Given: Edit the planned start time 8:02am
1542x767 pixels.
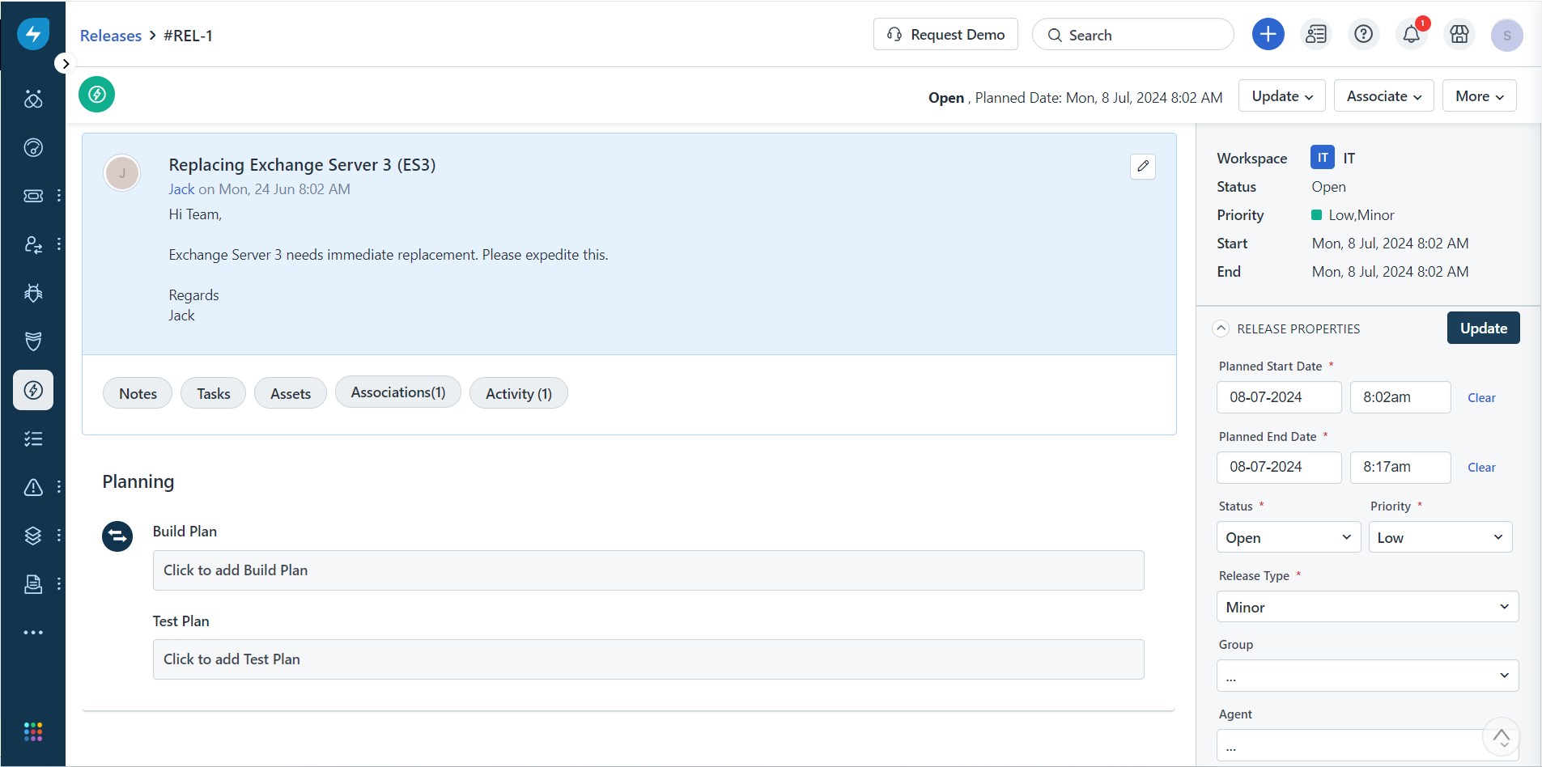Looking at the screenshot, I should coord(1400,397).
